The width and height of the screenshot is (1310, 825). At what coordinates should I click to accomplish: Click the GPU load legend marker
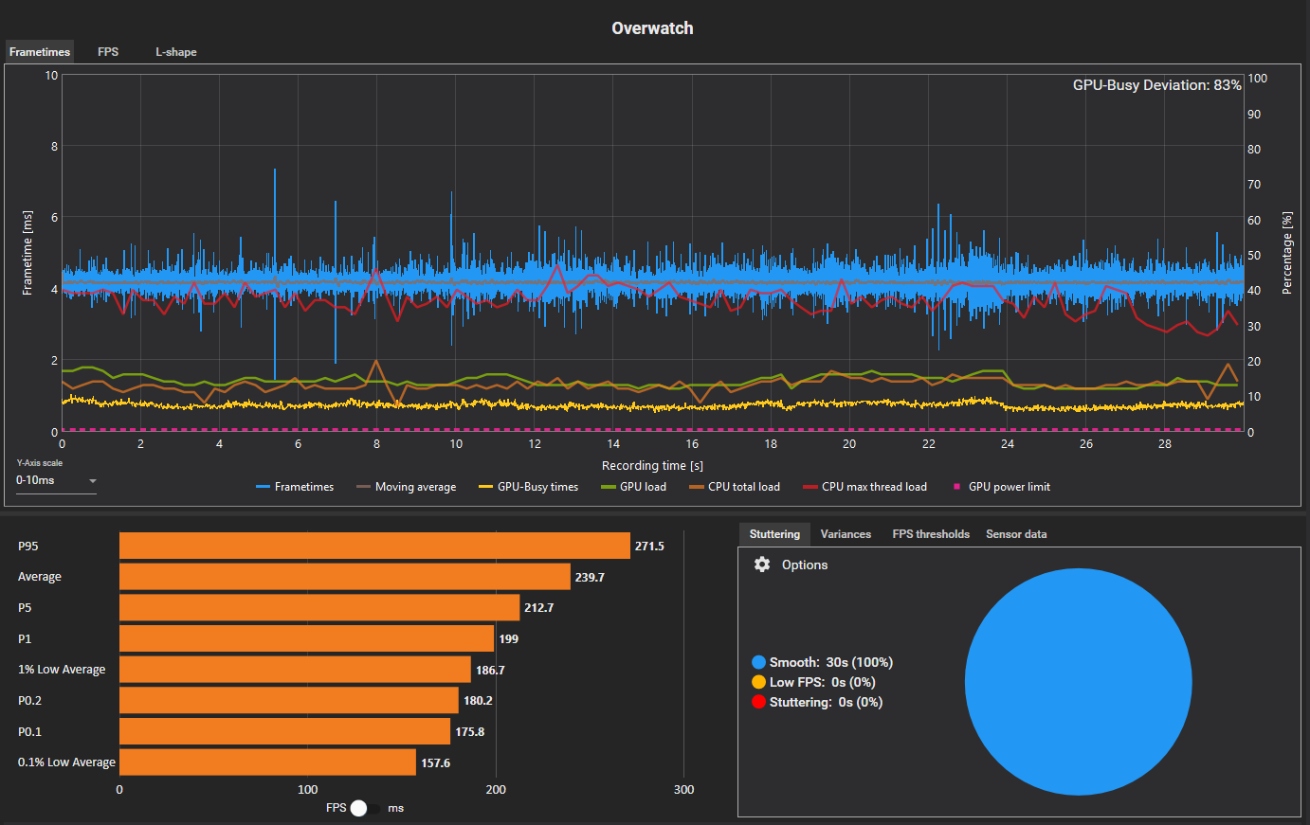click(x=609, y=487)
